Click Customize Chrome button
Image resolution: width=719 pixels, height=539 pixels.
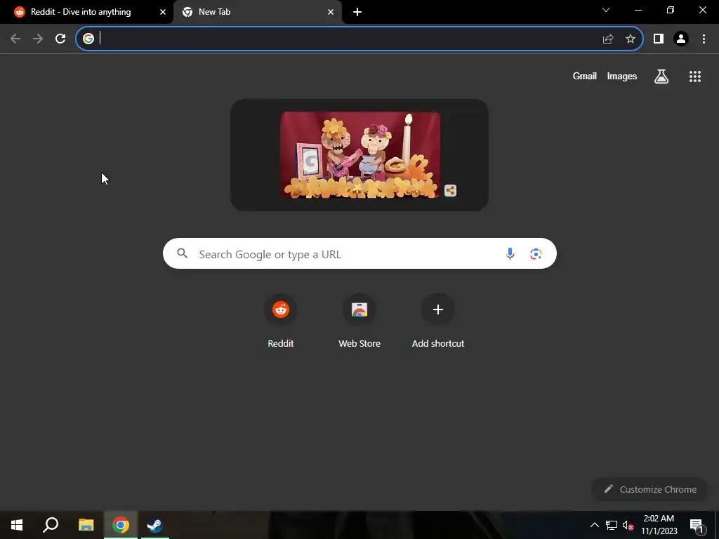(x=649, y=489)
